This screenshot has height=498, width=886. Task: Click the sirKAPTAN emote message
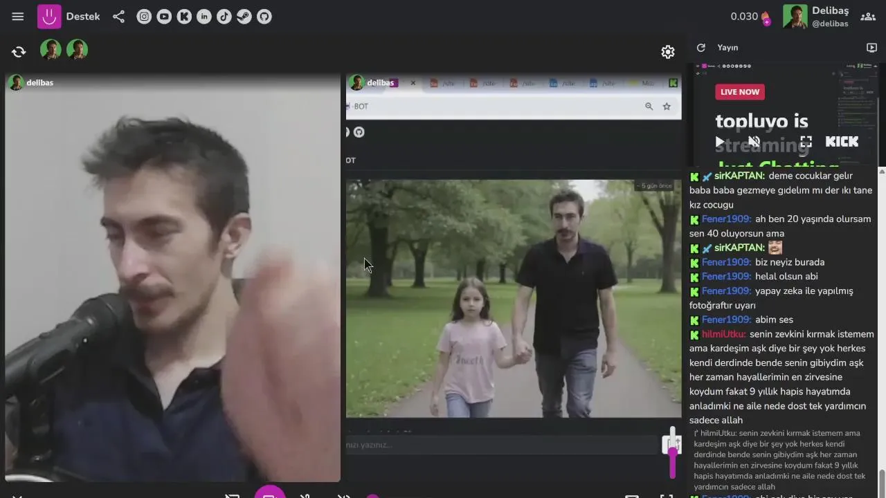click(775, 248)
